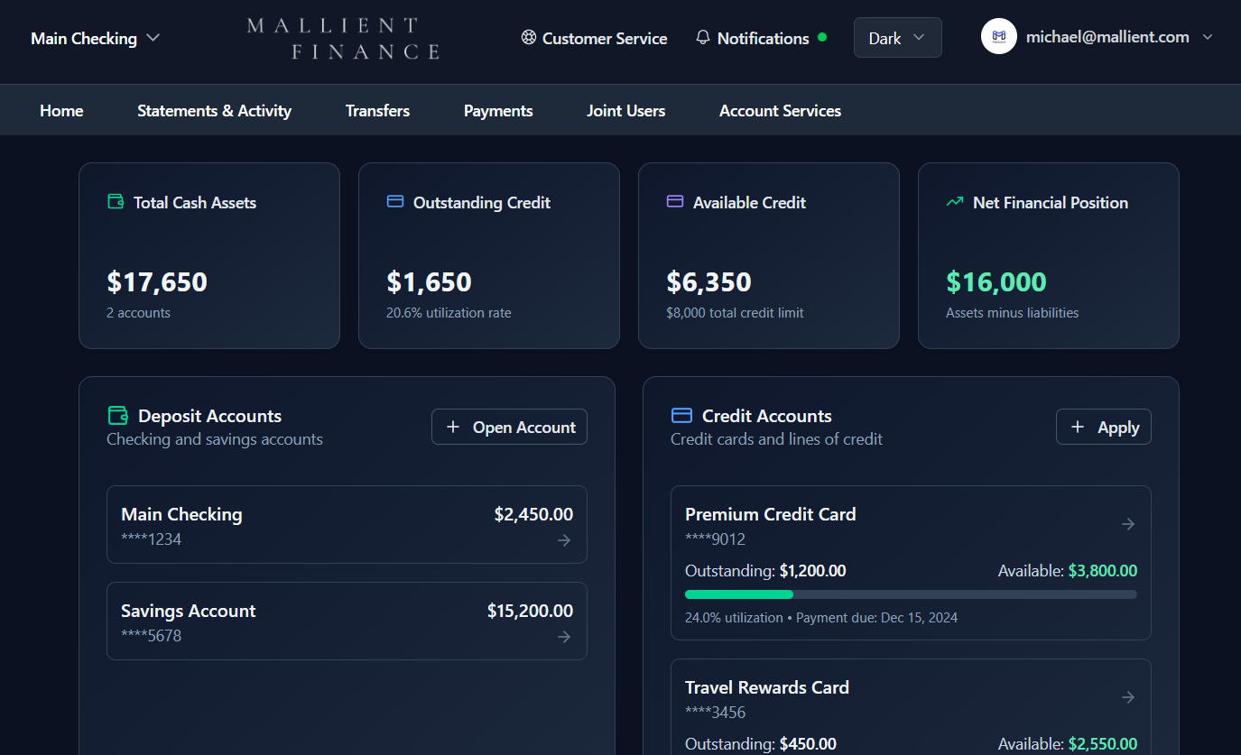The image size is (1241, 755).
Task: Expand the Main Checking account selector
Action: point(95,38)
